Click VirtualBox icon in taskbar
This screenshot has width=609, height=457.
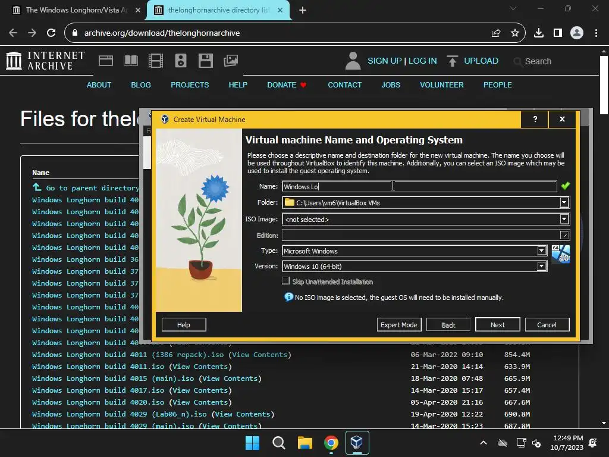[x=357, y=443]
